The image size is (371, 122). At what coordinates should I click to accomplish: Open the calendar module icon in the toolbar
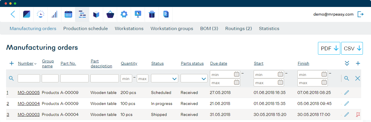coord(68,14)
